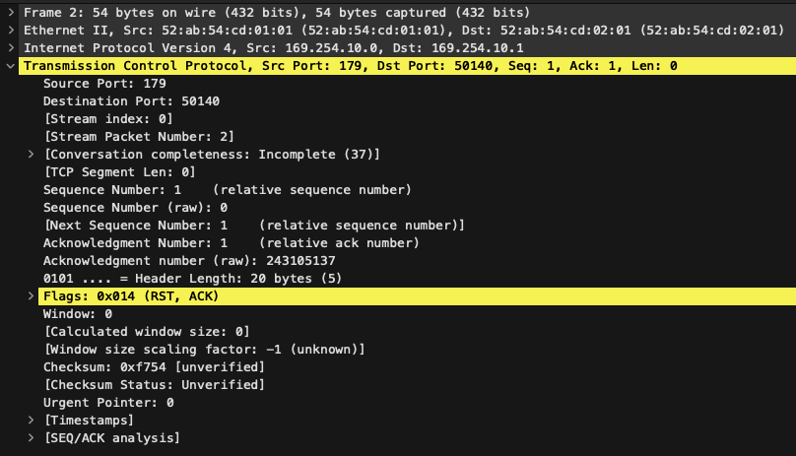Select the Stream index: 0 field
The width and height of the screenshot is (796, 456).
pos(108,119)
